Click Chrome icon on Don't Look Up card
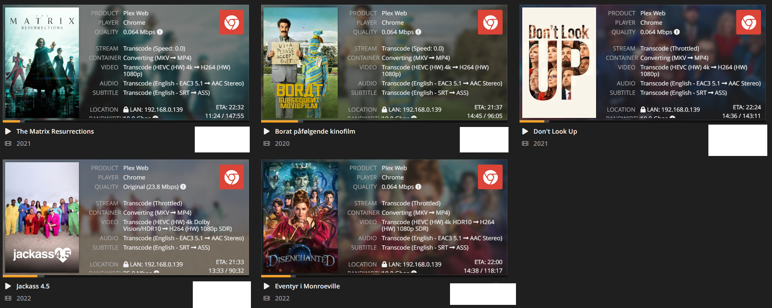The height and width of the screenshot is (308, 772). (x=748, y=22)
